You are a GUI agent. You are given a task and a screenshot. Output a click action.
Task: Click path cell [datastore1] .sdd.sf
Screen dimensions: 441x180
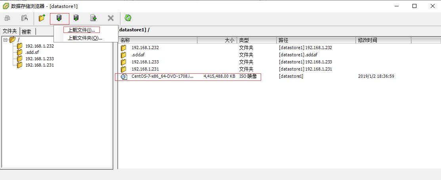click(298, 55)
